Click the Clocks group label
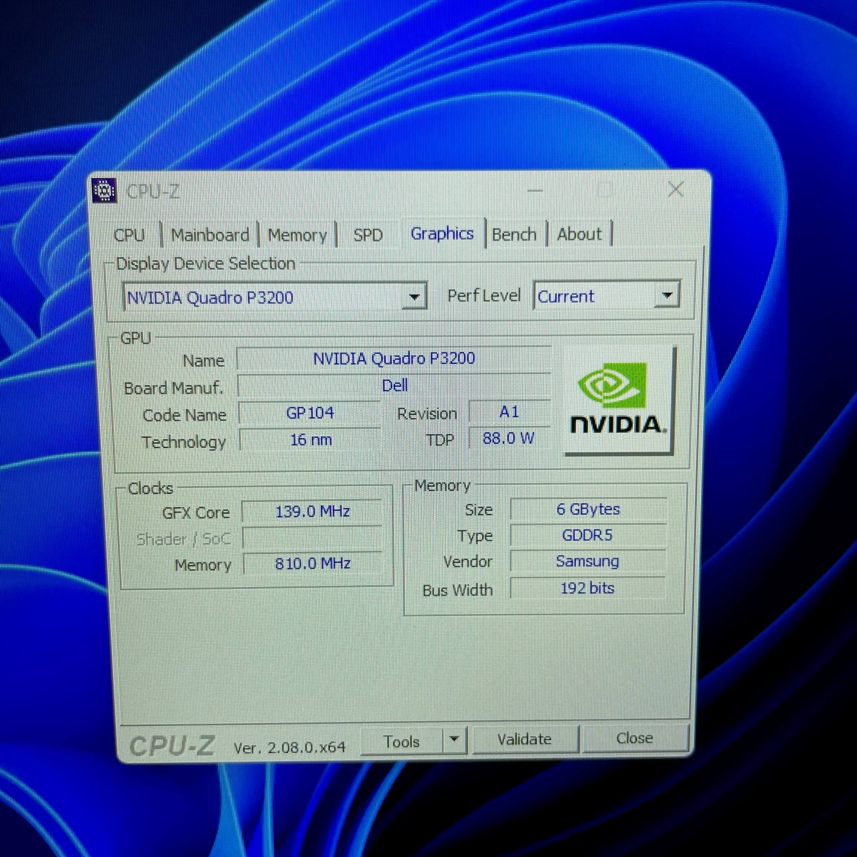The width and height of the screenshot is (857, 857). pos(150,488)
